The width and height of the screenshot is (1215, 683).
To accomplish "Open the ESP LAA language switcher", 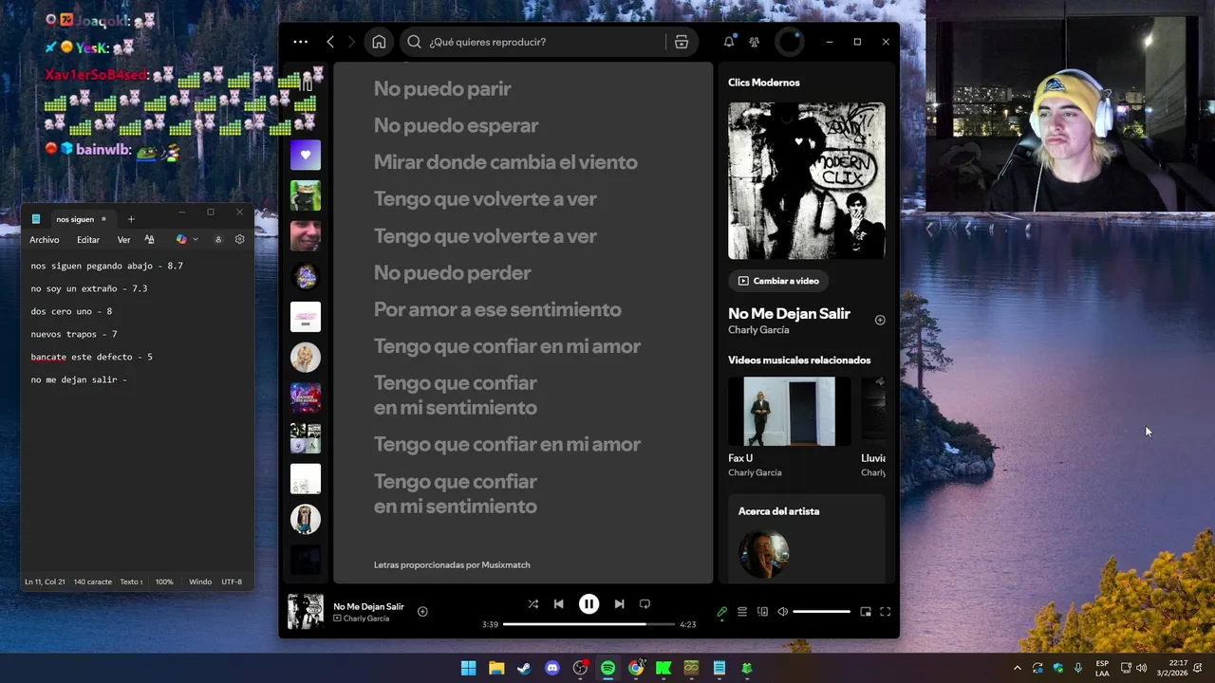I will coord(1102,668).
